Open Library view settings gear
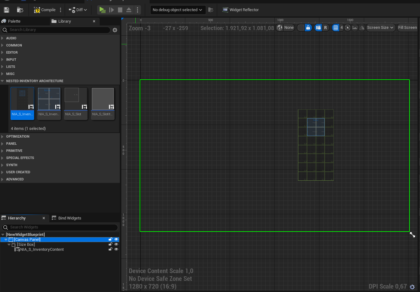This screenshot has height=292, width=420. tap(115, 30)
